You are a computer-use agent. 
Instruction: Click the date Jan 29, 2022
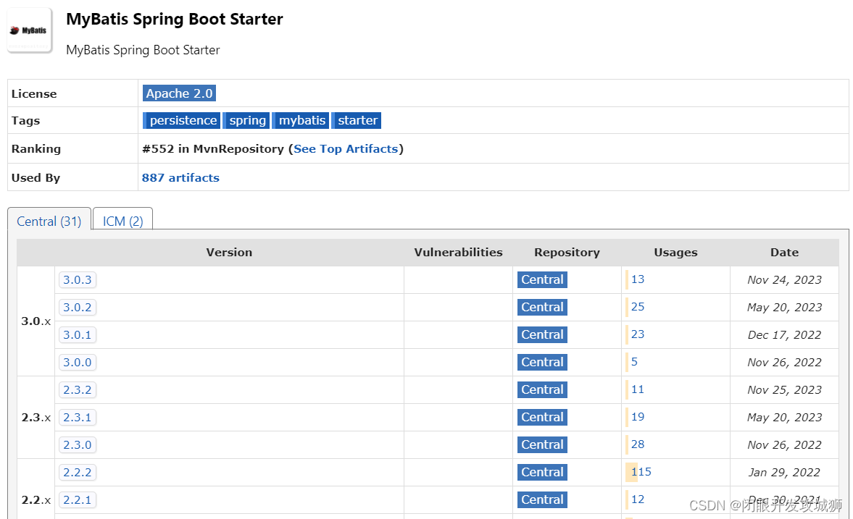pos(784,472)
